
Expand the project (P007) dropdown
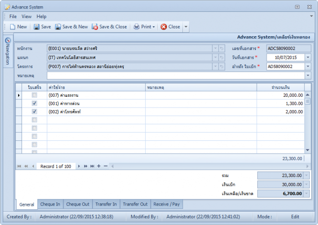tap(215, 67)
